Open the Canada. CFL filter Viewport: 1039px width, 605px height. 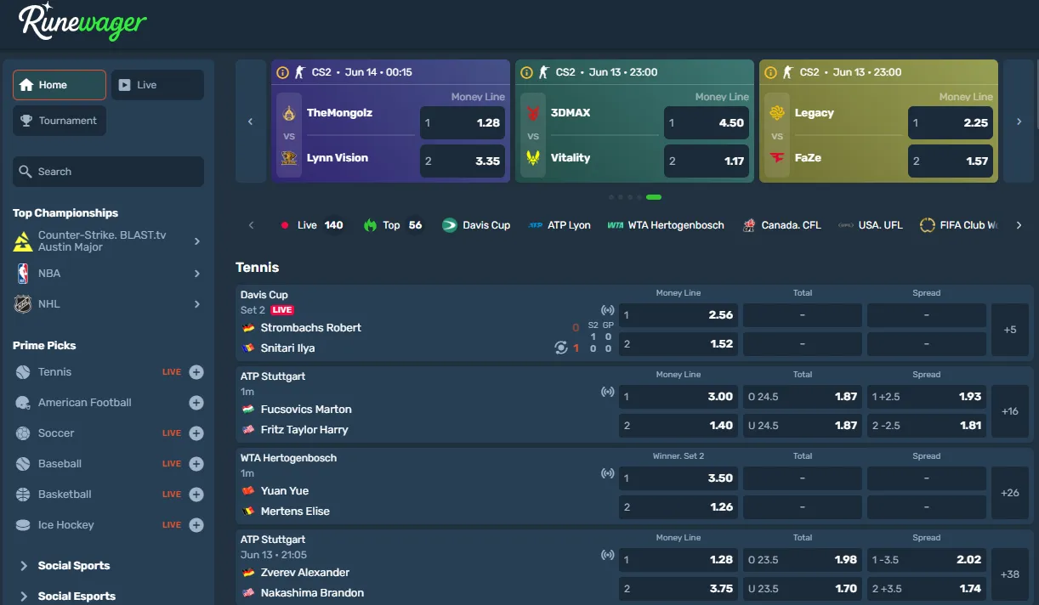pos(781,225)
